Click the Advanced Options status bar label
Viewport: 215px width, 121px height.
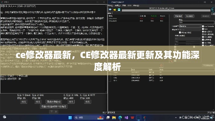111,113
